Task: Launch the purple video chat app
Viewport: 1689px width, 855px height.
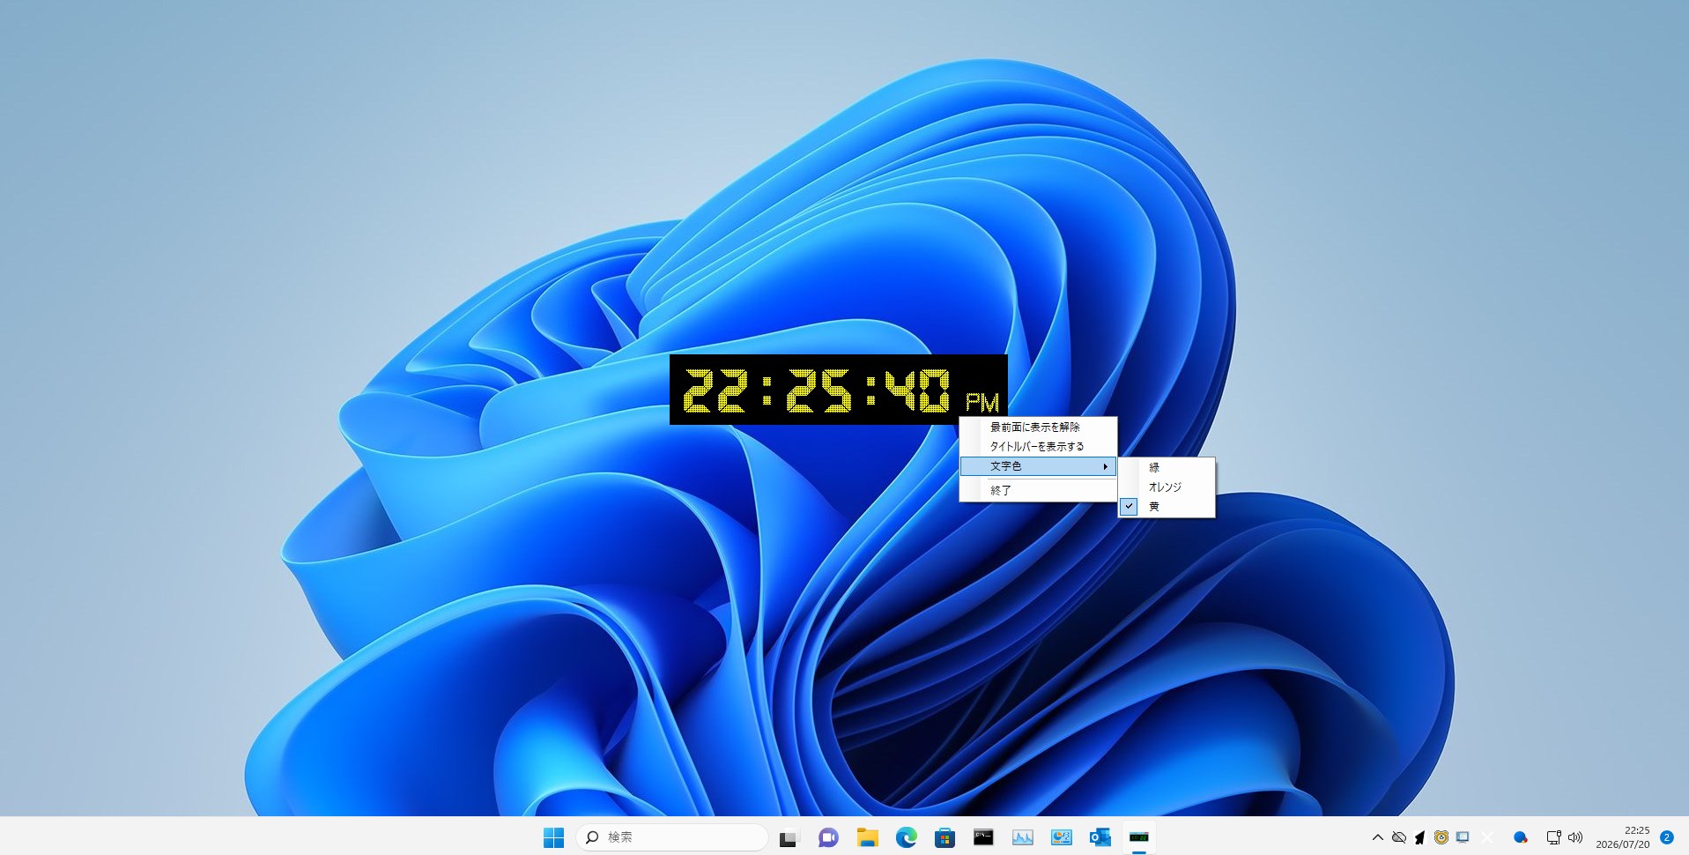Action: [828, 837]
